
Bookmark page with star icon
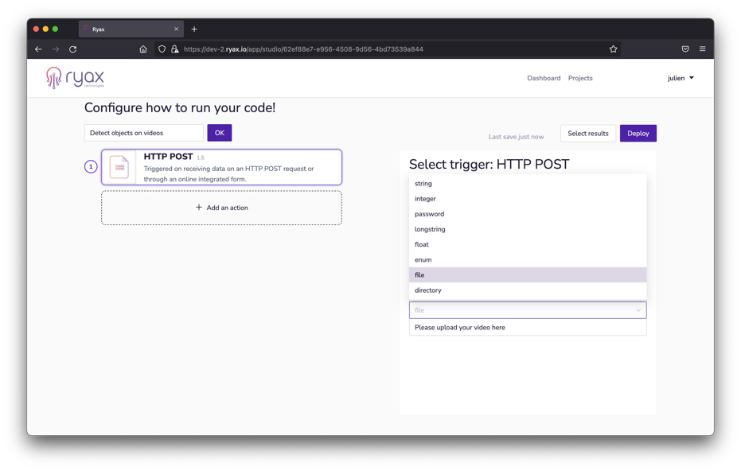click(x=613, y=49)
